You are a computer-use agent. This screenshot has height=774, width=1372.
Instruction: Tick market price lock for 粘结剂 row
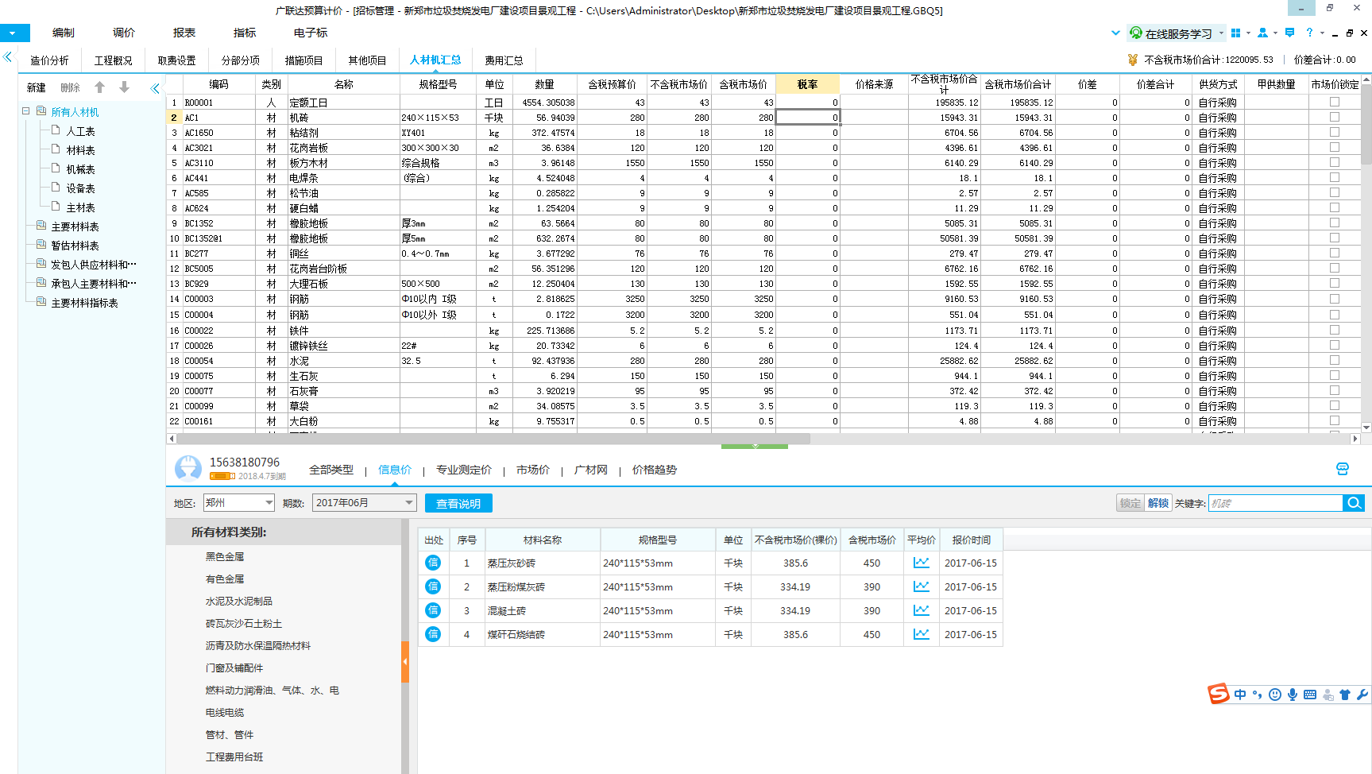[1335, 132]
